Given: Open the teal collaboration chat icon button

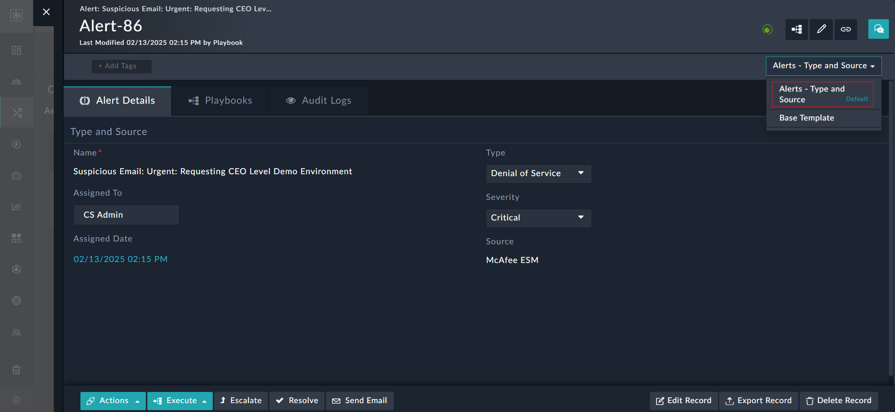Looking at the screenshot, I should tap(879, 29).
